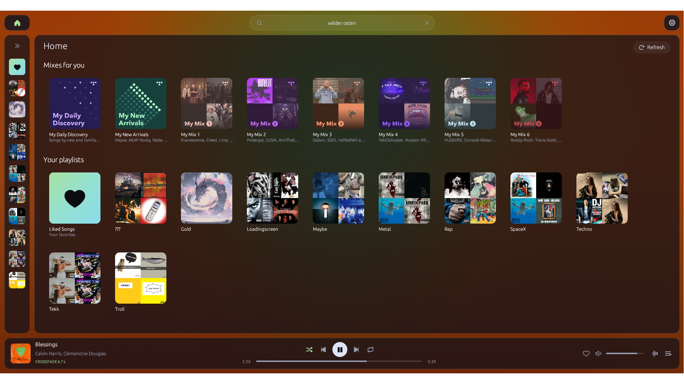The height and width of the screenshot is (384, 684).
Task: Go to the Home button
Action: point(17,23)
